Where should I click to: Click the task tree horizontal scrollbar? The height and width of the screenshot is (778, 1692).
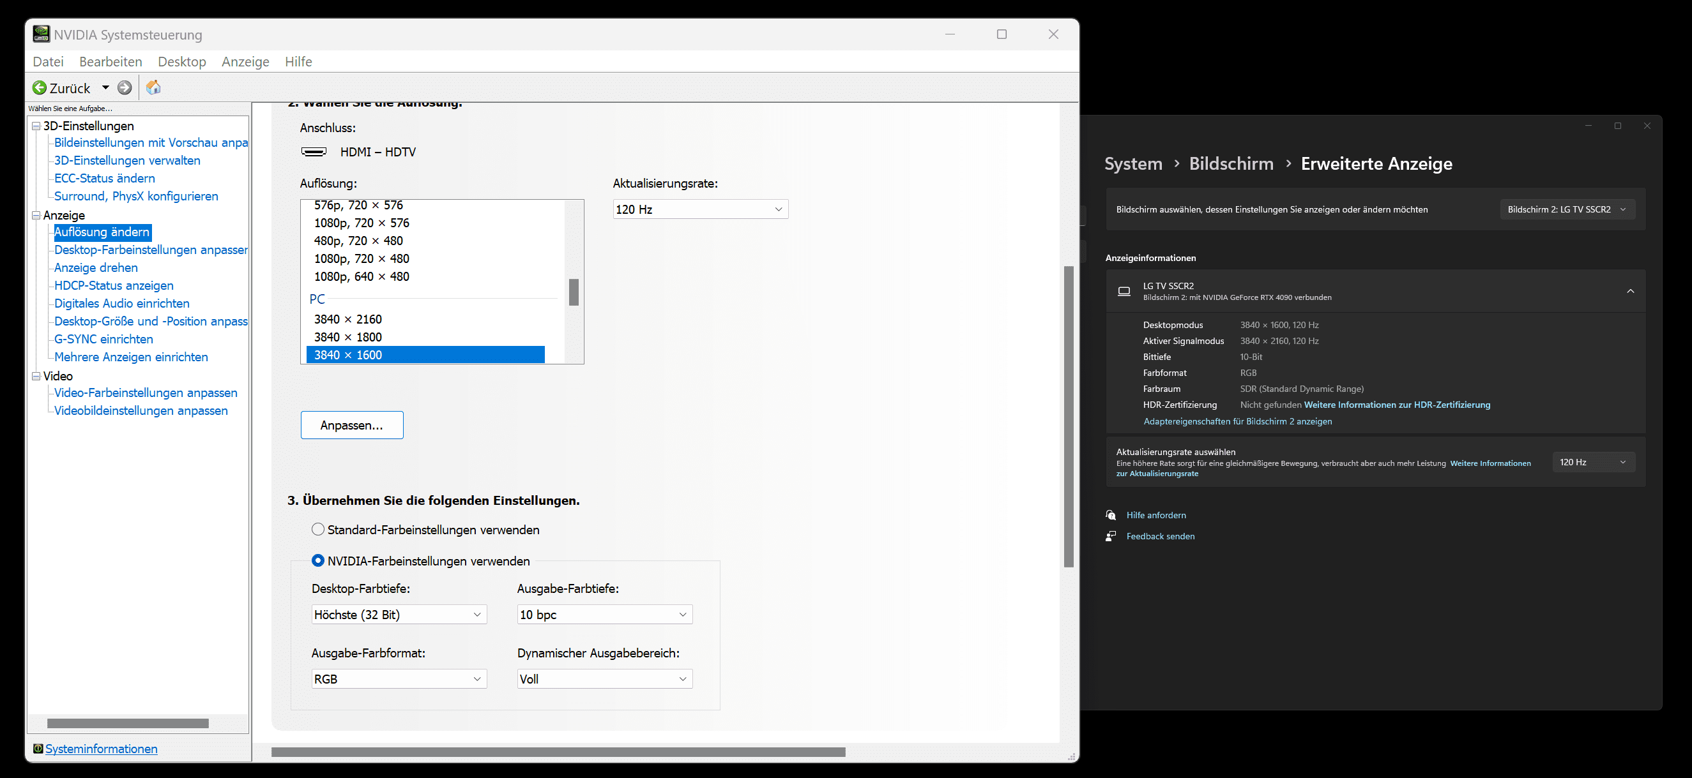pos(128,724)
